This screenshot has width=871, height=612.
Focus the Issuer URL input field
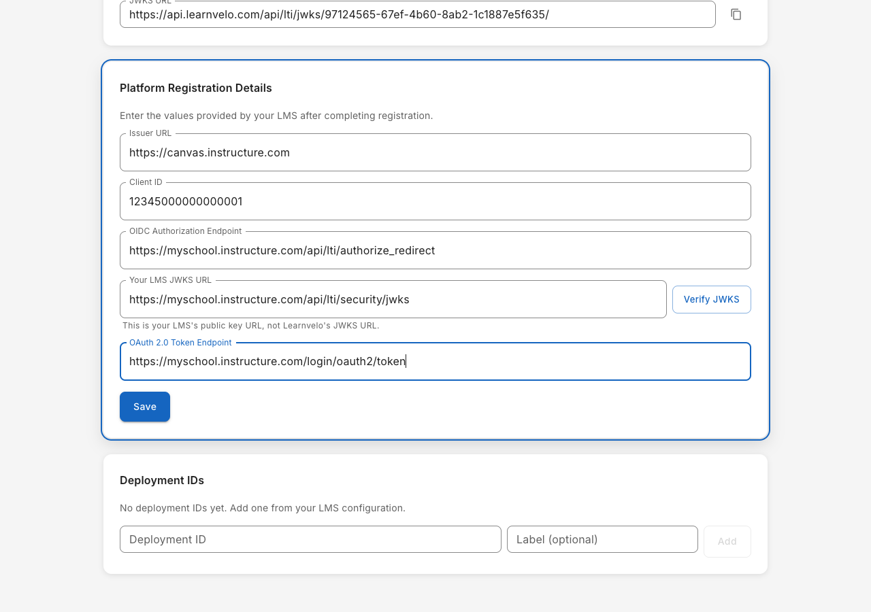435,153
